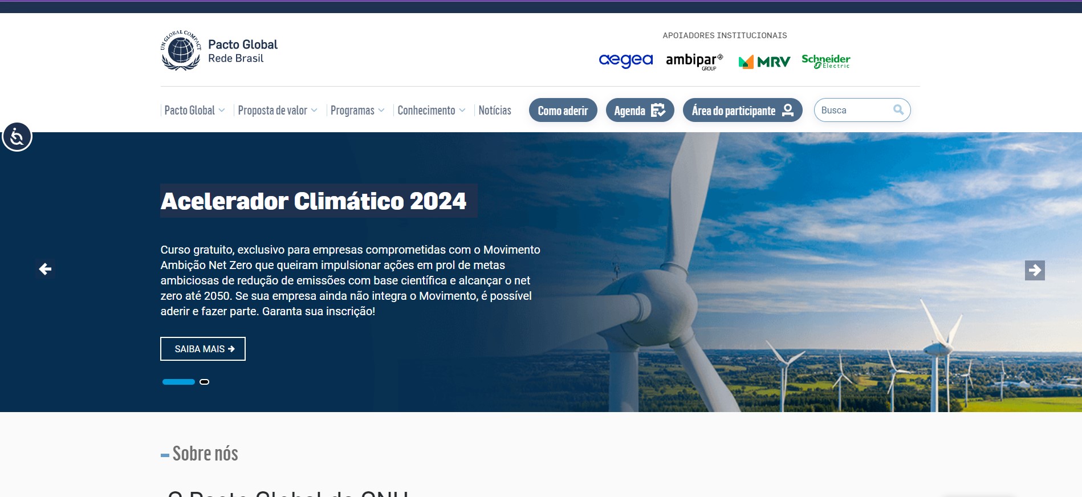Click the MRV sponsor logo
The image size is (1082, 497).
click(x=764, y=62)
